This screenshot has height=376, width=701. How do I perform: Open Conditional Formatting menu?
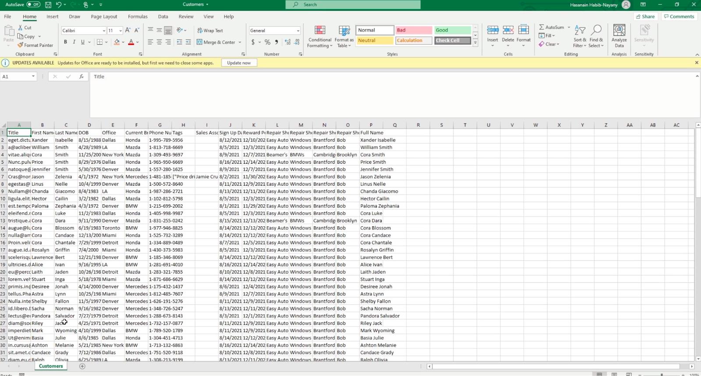320,37
